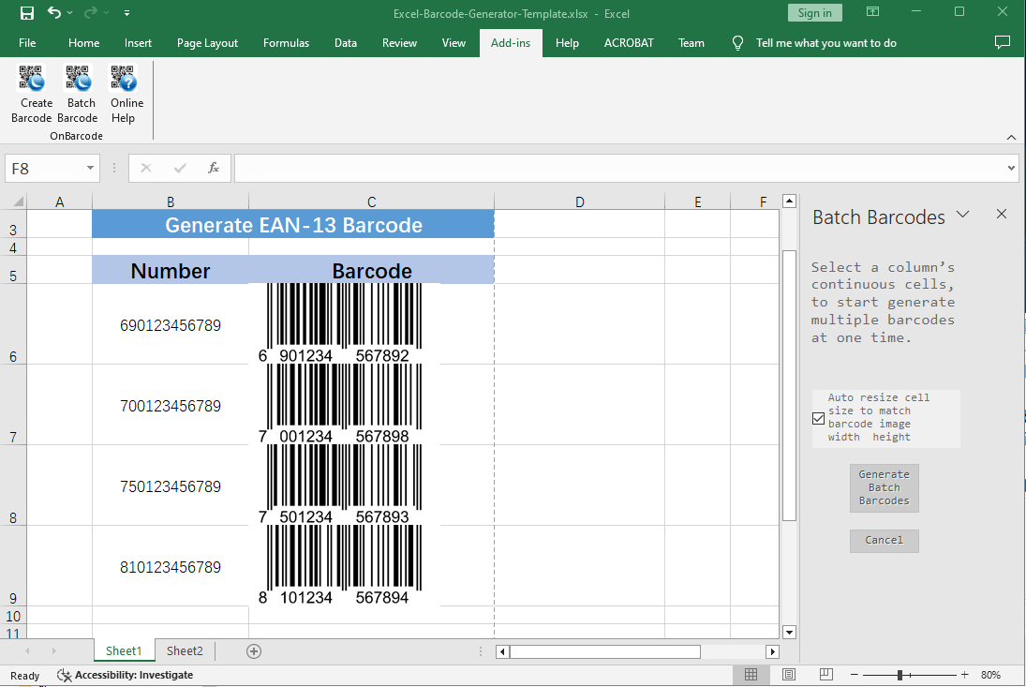Expand the formula bar
Viewport: 1026px width, 687px height.
click(1009, 168)
